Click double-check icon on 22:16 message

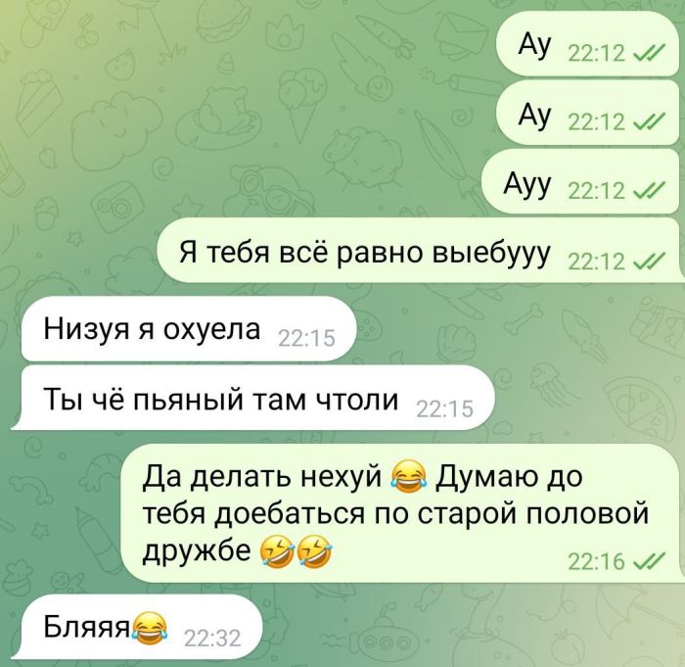tap(649, 561)
